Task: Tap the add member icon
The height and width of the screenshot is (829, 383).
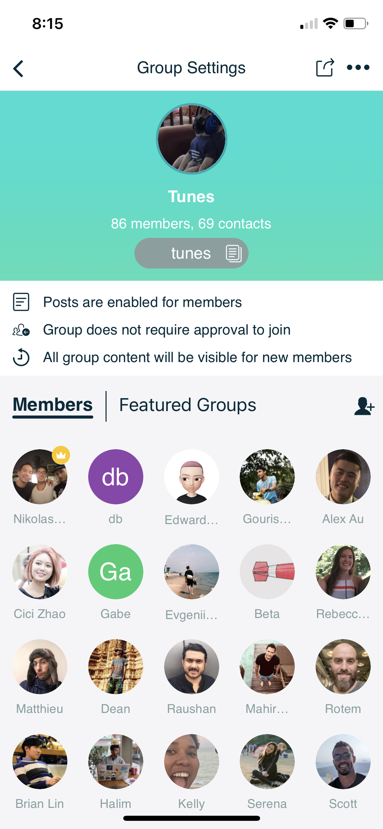Action: 364,406
